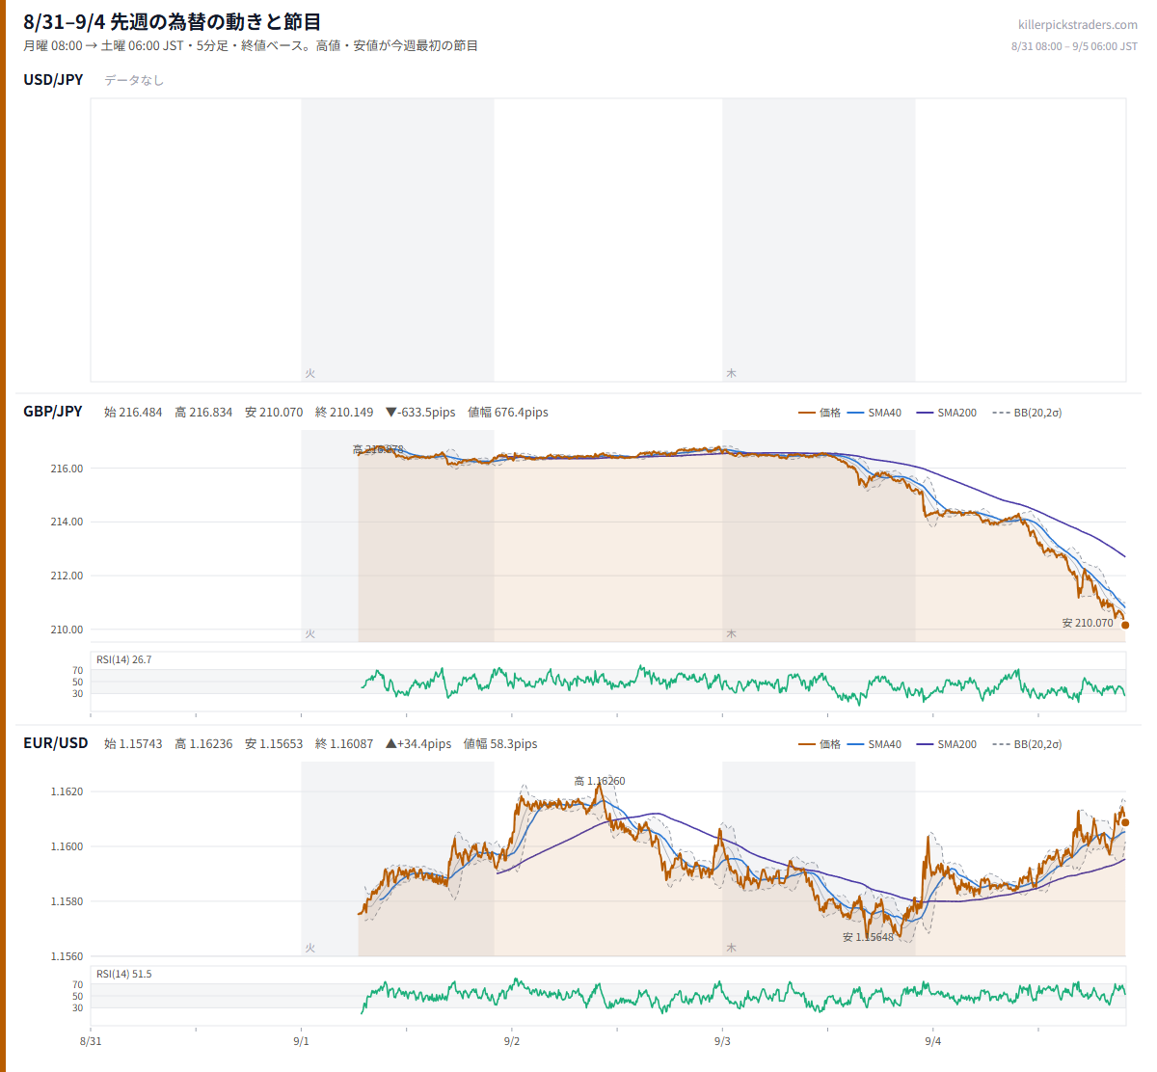This screenshot has width=1157, height=1072.
Task: Click GBP/JPY range 値幅 676.4pips
Action: (x=508, y=412)
